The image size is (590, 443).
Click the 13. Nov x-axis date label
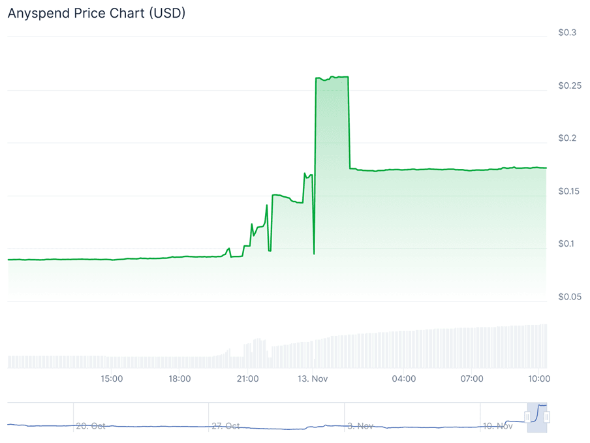pos(313,378)
